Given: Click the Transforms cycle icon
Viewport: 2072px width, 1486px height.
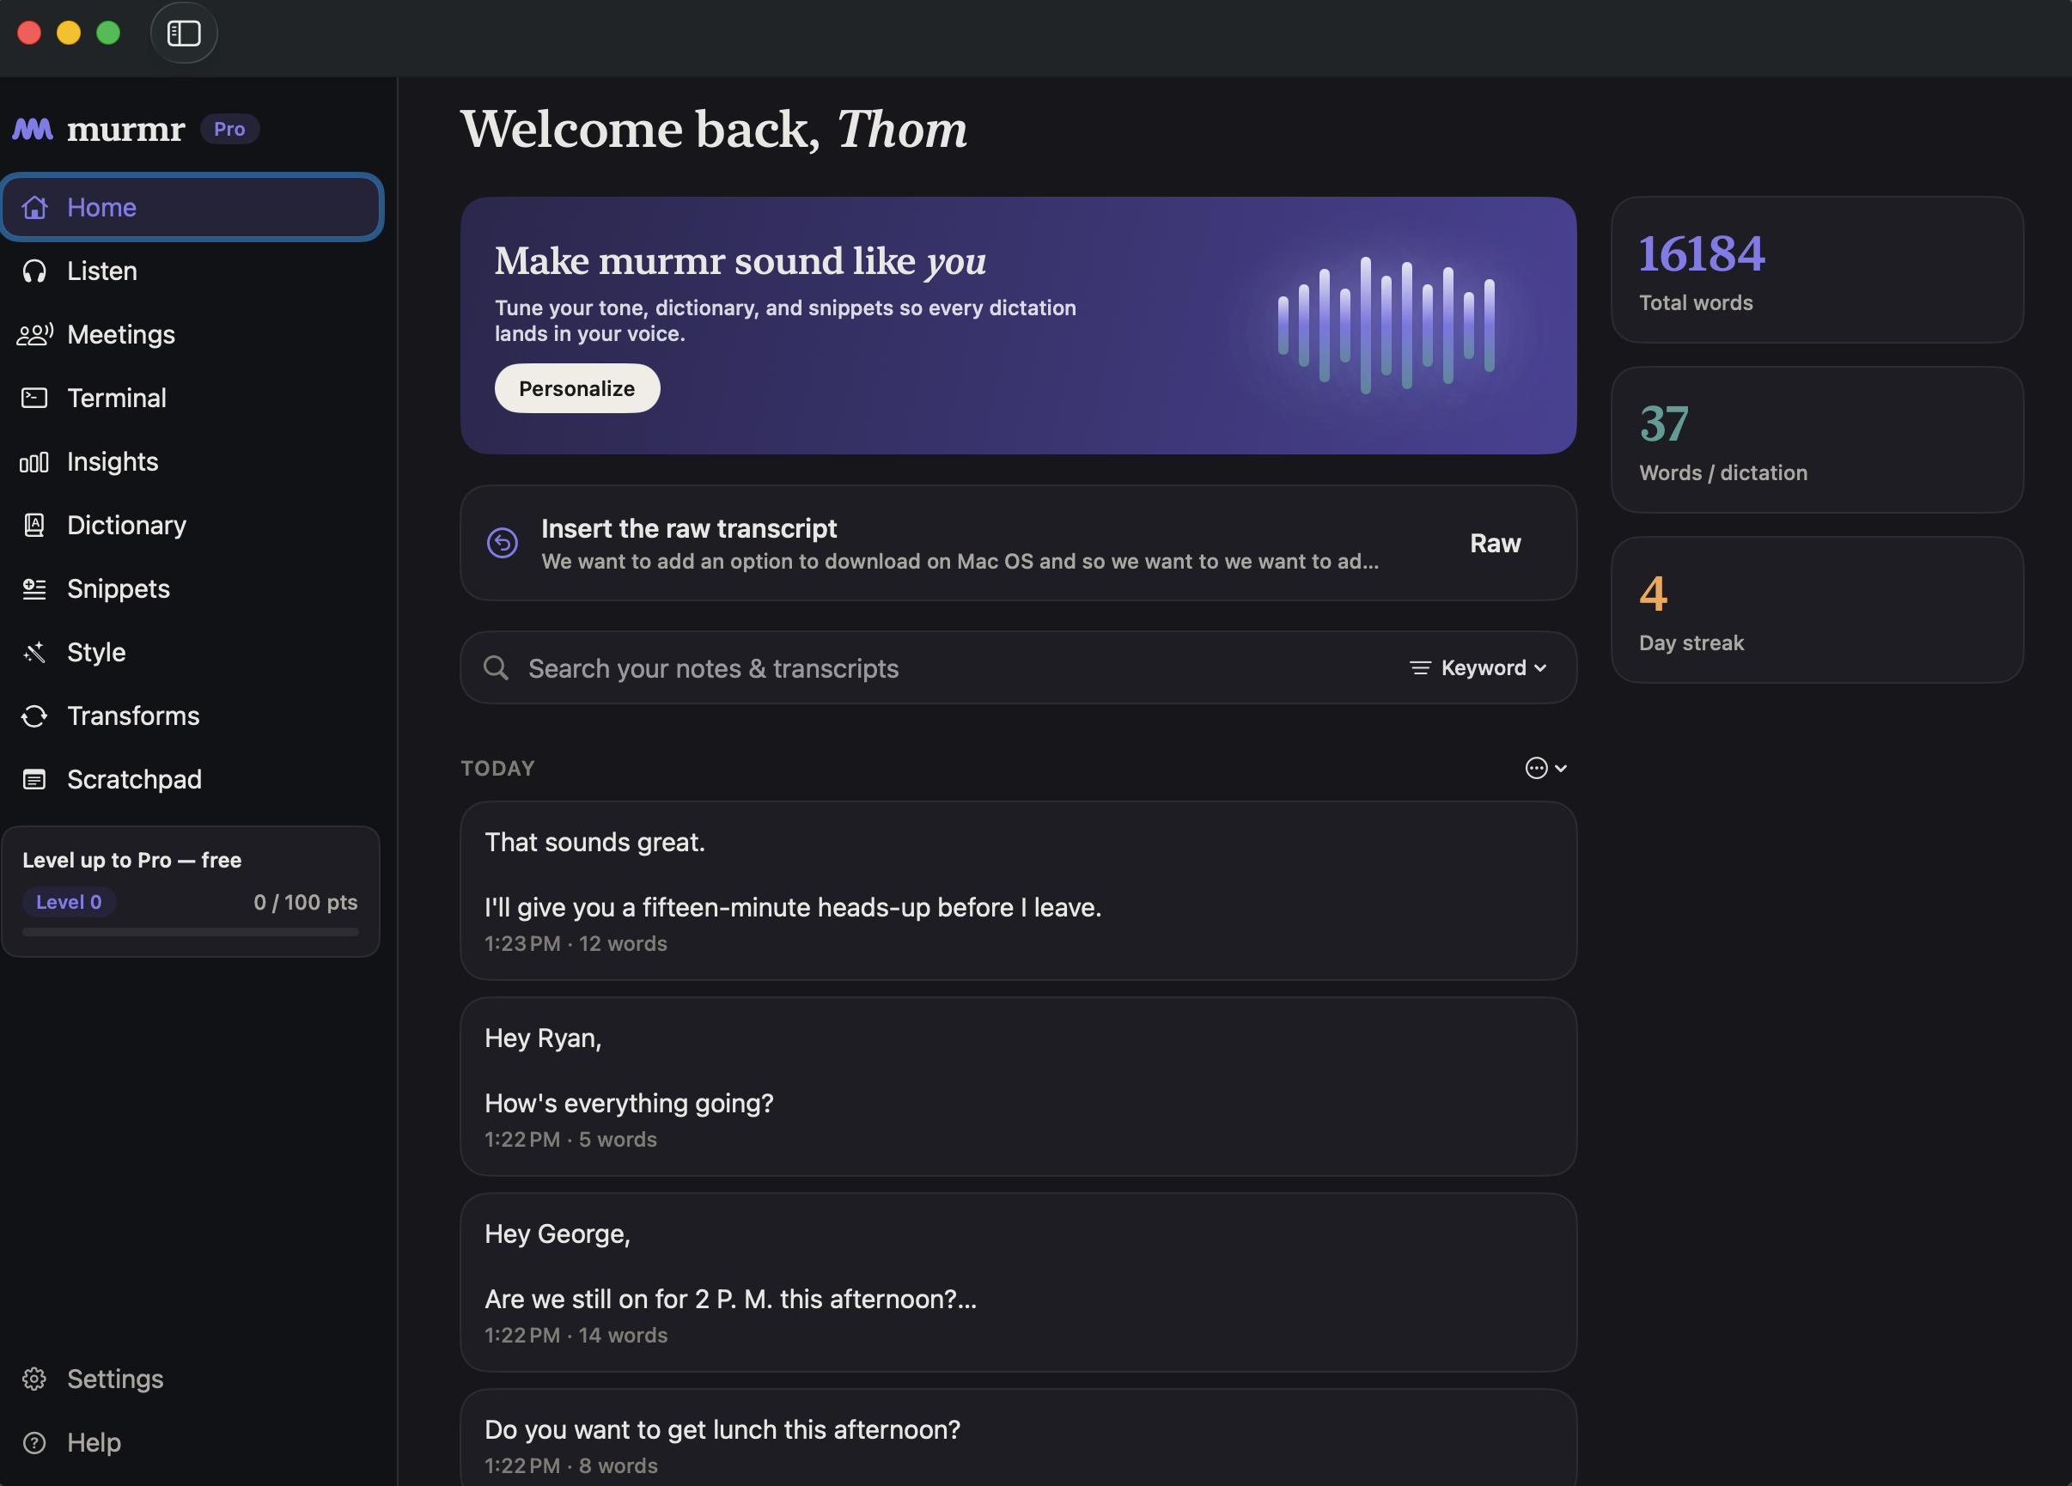Looking at the screenshot, I should click(x=34, y=716).
